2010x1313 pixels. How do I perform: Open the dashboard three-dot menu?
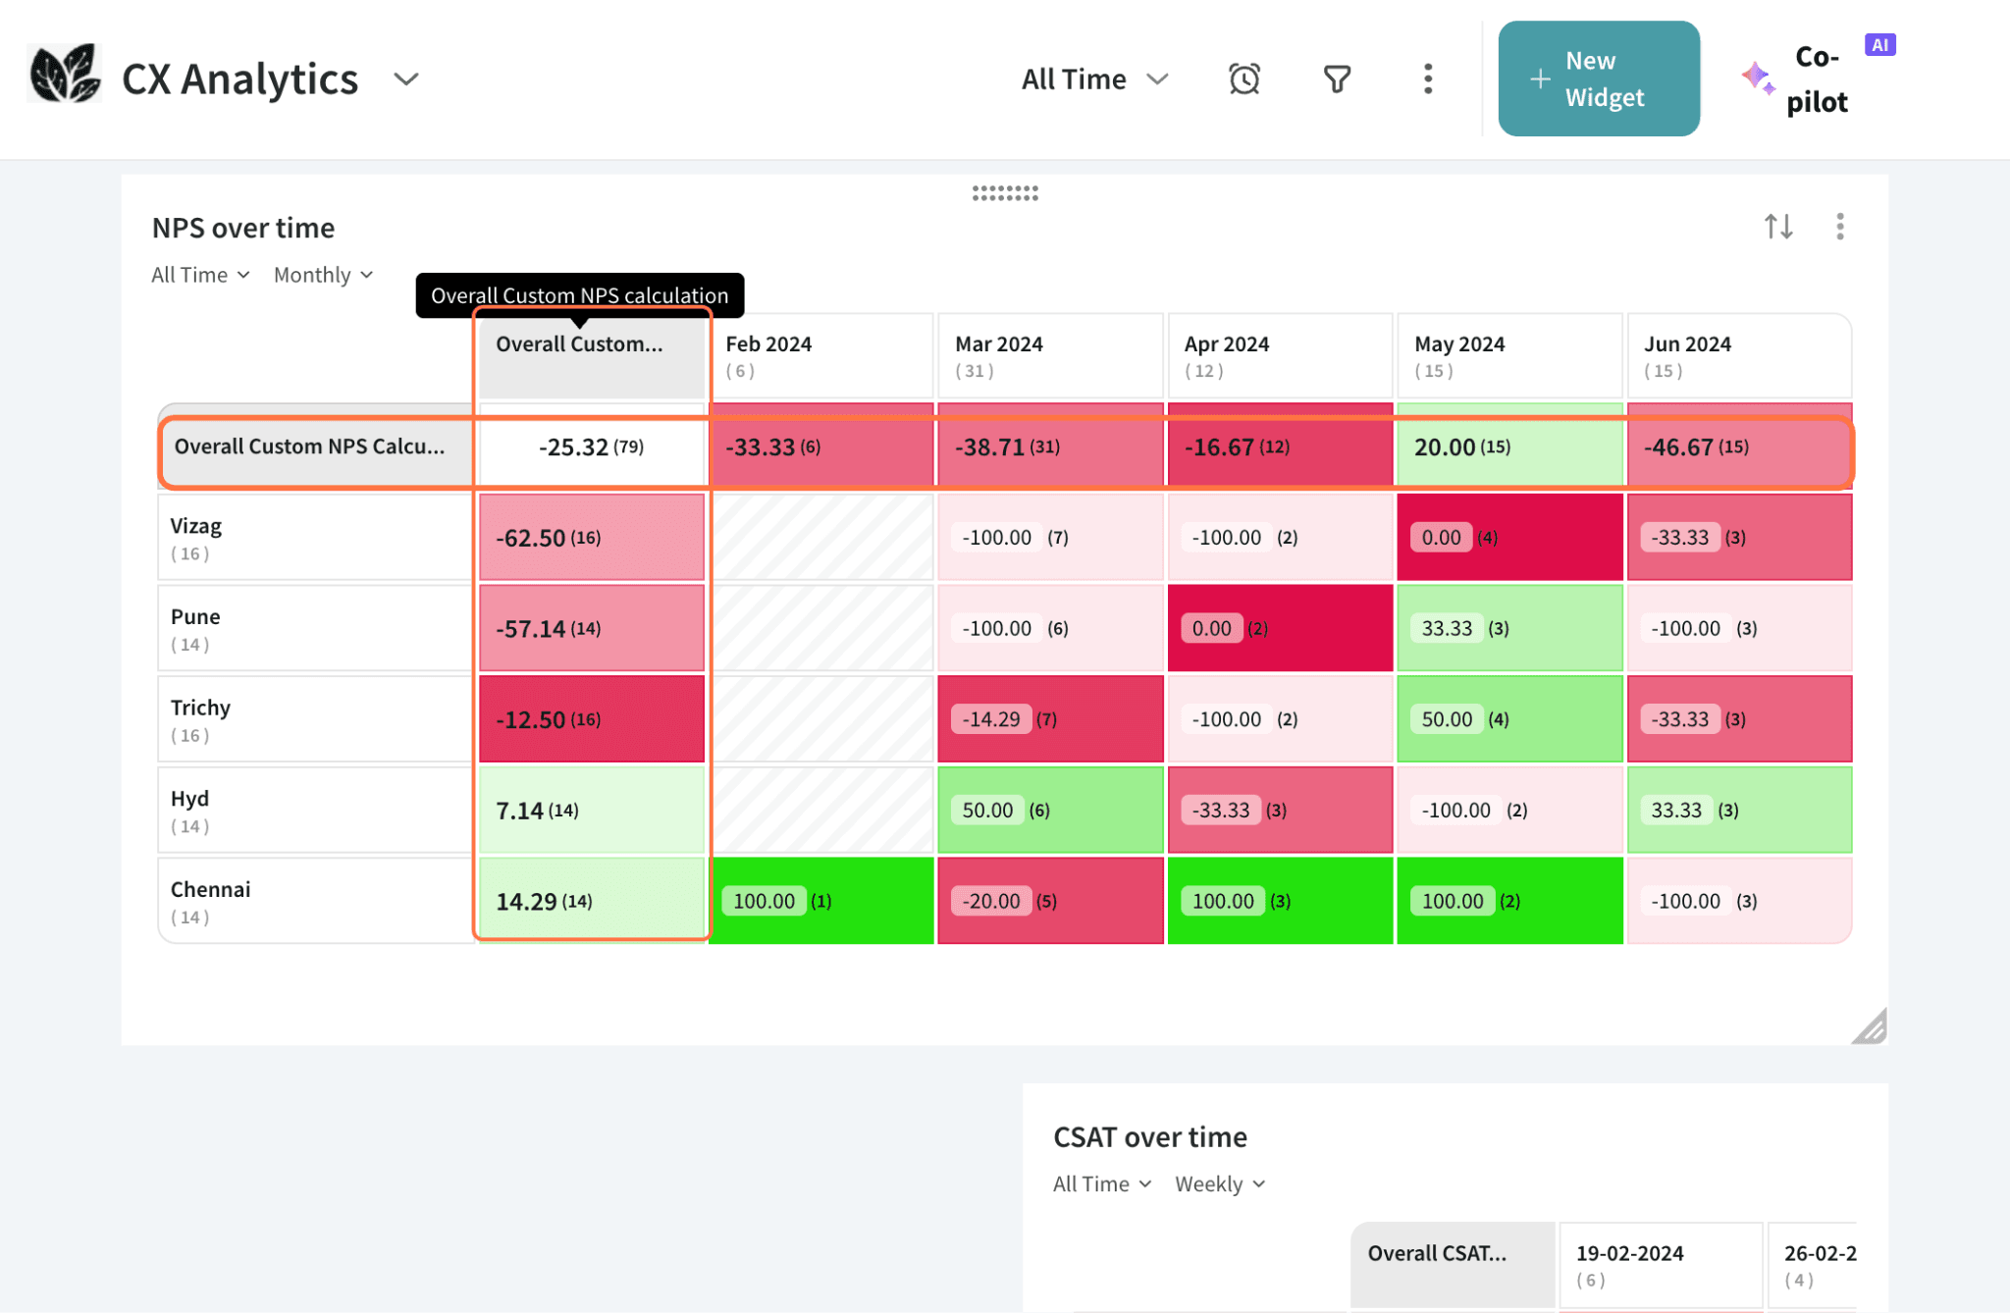pyautogui.click(x=1427, y=79)
